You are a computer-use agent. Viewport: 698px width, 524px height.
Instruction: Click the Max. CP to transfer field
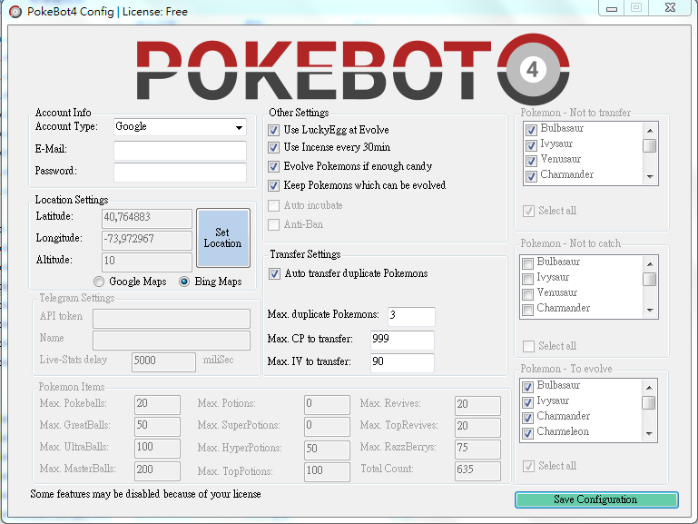coord(402,341)
